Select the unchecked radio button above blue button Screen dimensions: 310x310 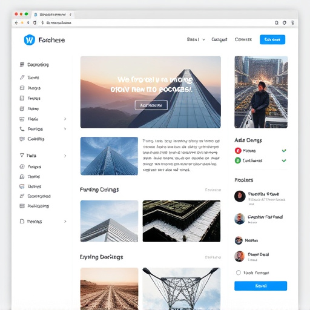pyautogui.click(x=239, y=272)
